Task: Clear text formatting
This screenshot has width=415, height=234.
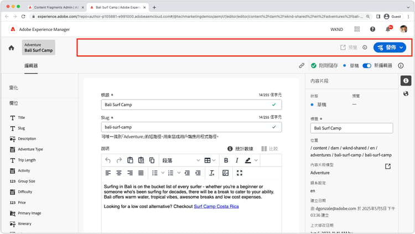Action: (x=212, y=173)
